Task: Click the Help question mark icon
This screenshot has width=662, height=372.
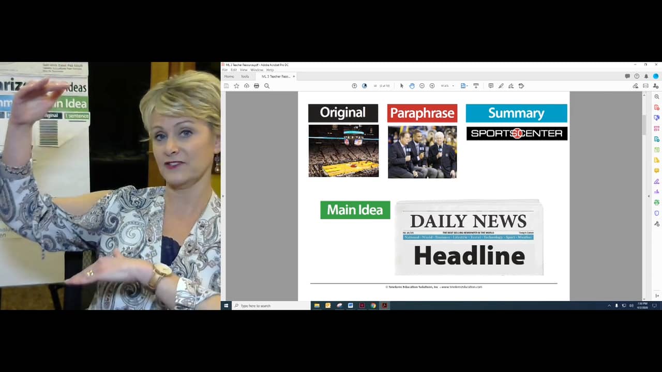Action: point(637,76)
